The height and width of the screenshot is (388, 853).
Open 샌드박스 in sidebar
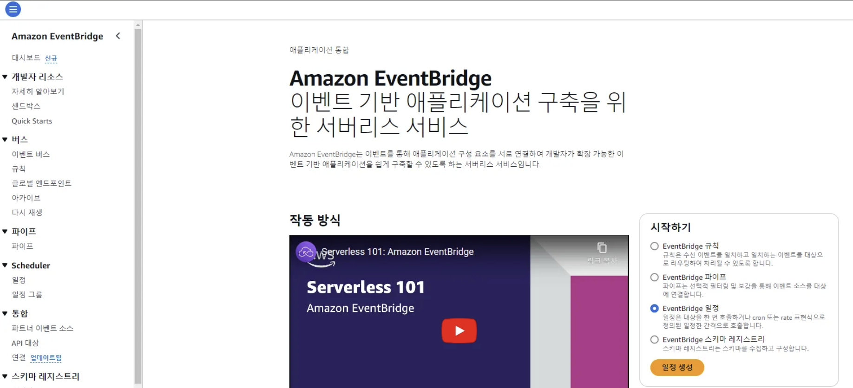click(26, 106)
